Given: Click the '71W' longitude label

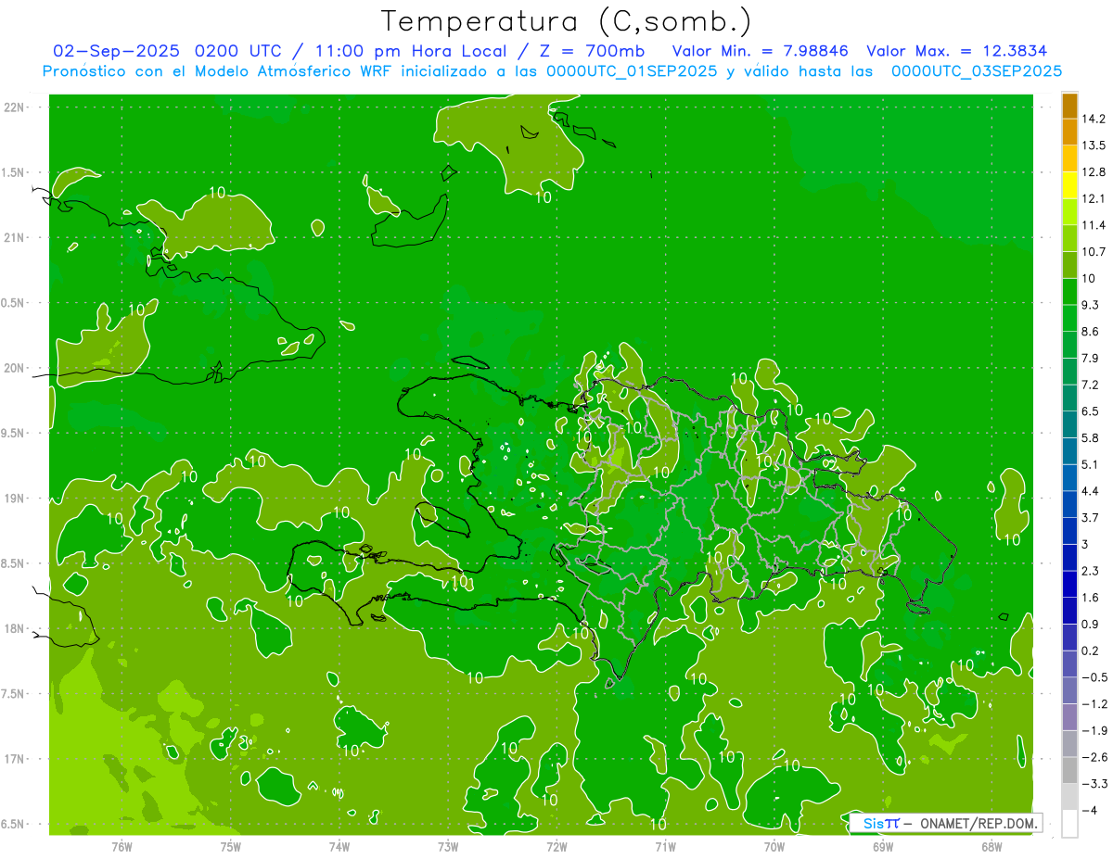Looking at the screenshot, I should pos(665,846).
